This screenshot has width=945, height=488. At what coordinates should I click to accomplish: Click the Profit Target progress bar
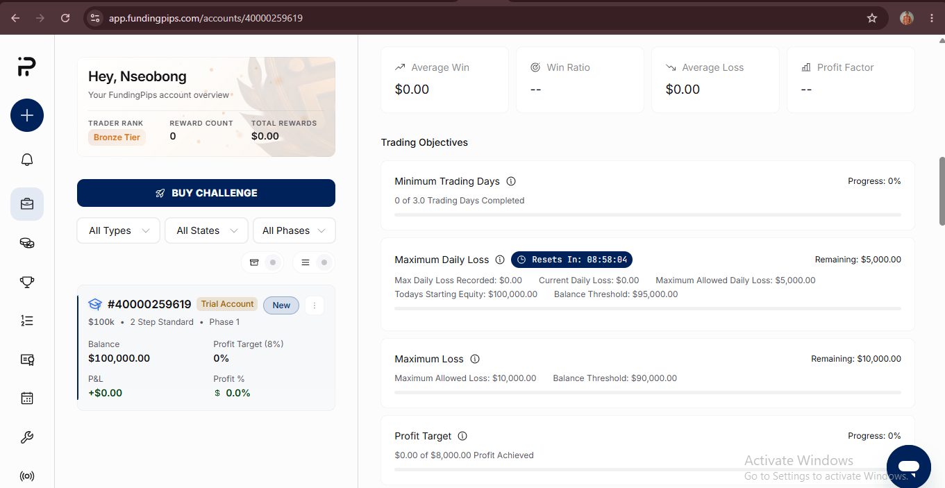click(648, 469)
